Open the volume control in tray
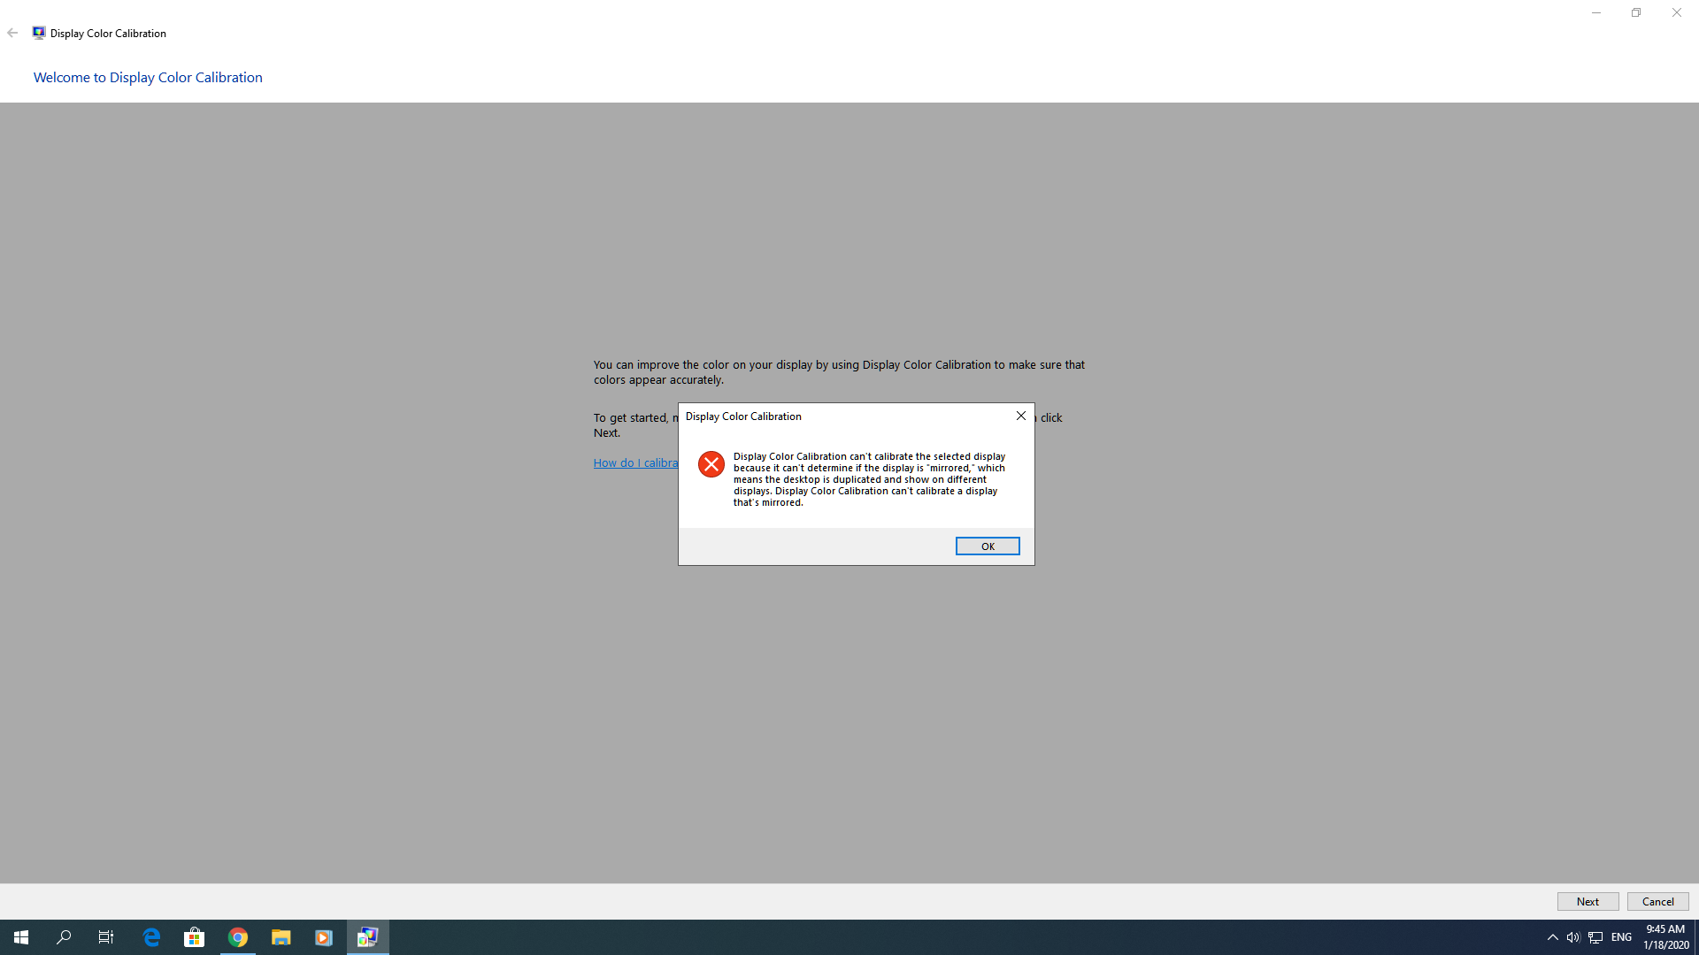Image resolution: width=1699 pixels, height=955 pixels. tap(1573, 937)
